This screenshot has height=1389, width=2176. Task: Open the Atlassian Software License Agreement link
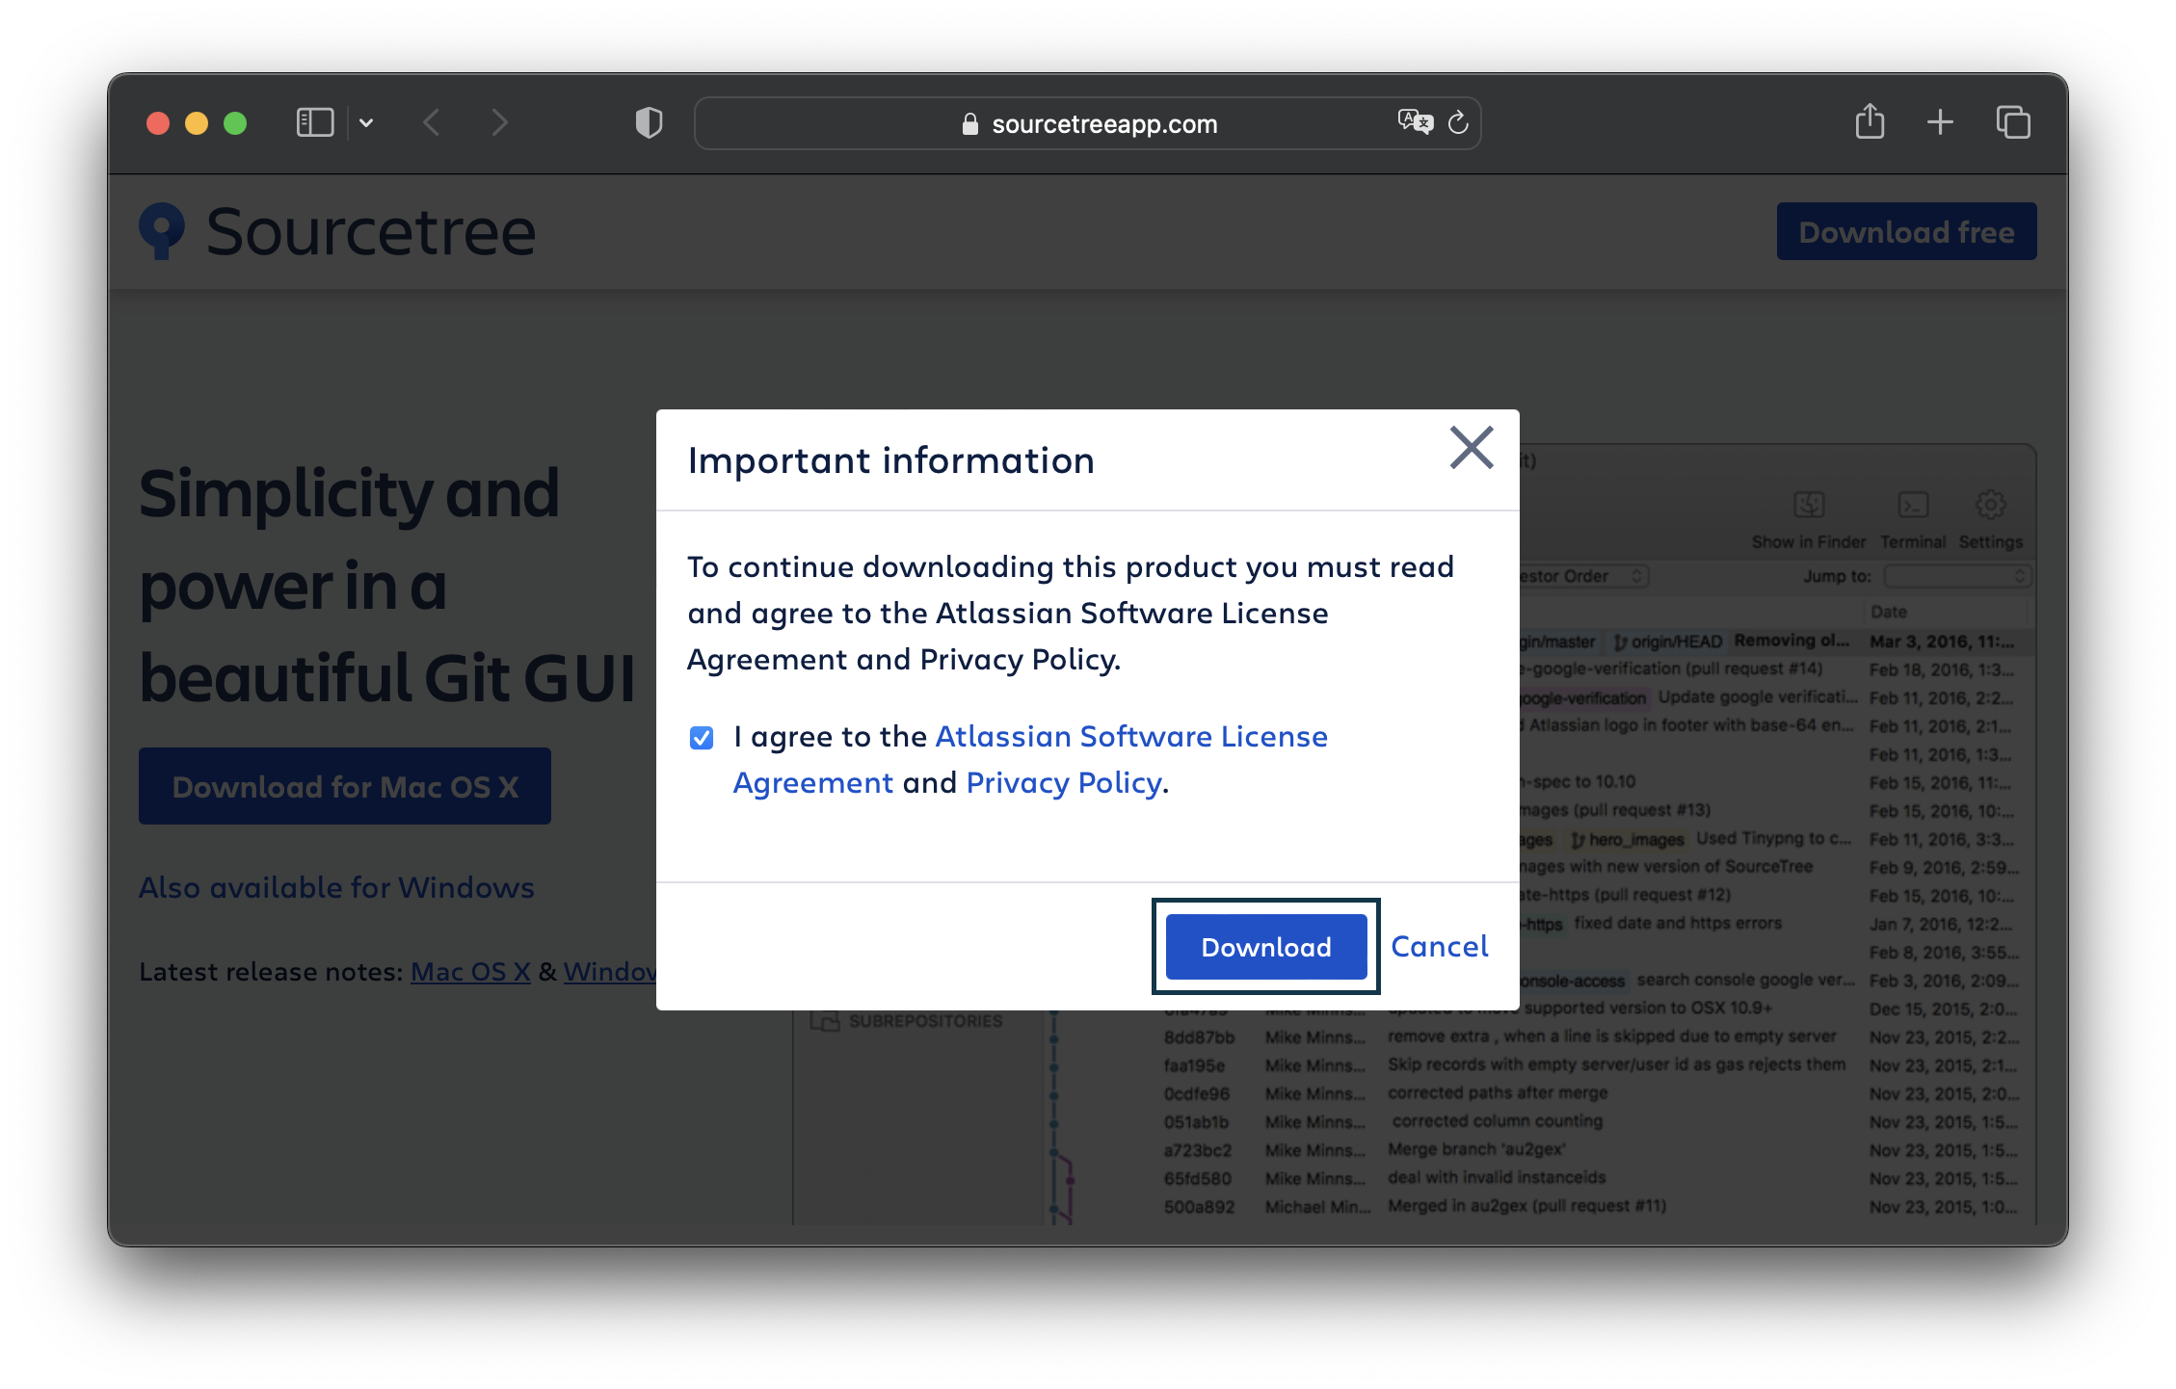click(1130, 737)
